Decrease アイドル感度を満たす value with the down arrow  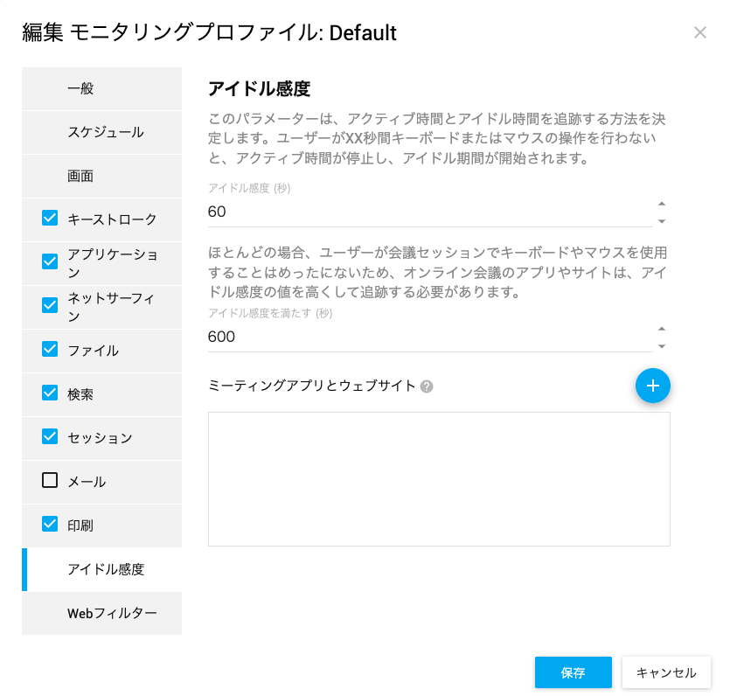point(662,346)
